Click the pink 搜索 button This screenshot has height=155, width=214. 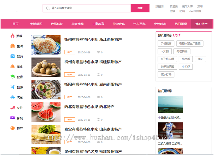[x=140, y=8]
